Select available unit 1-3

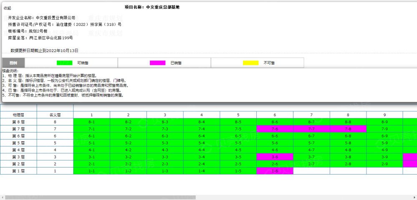(x=165, y=171)
